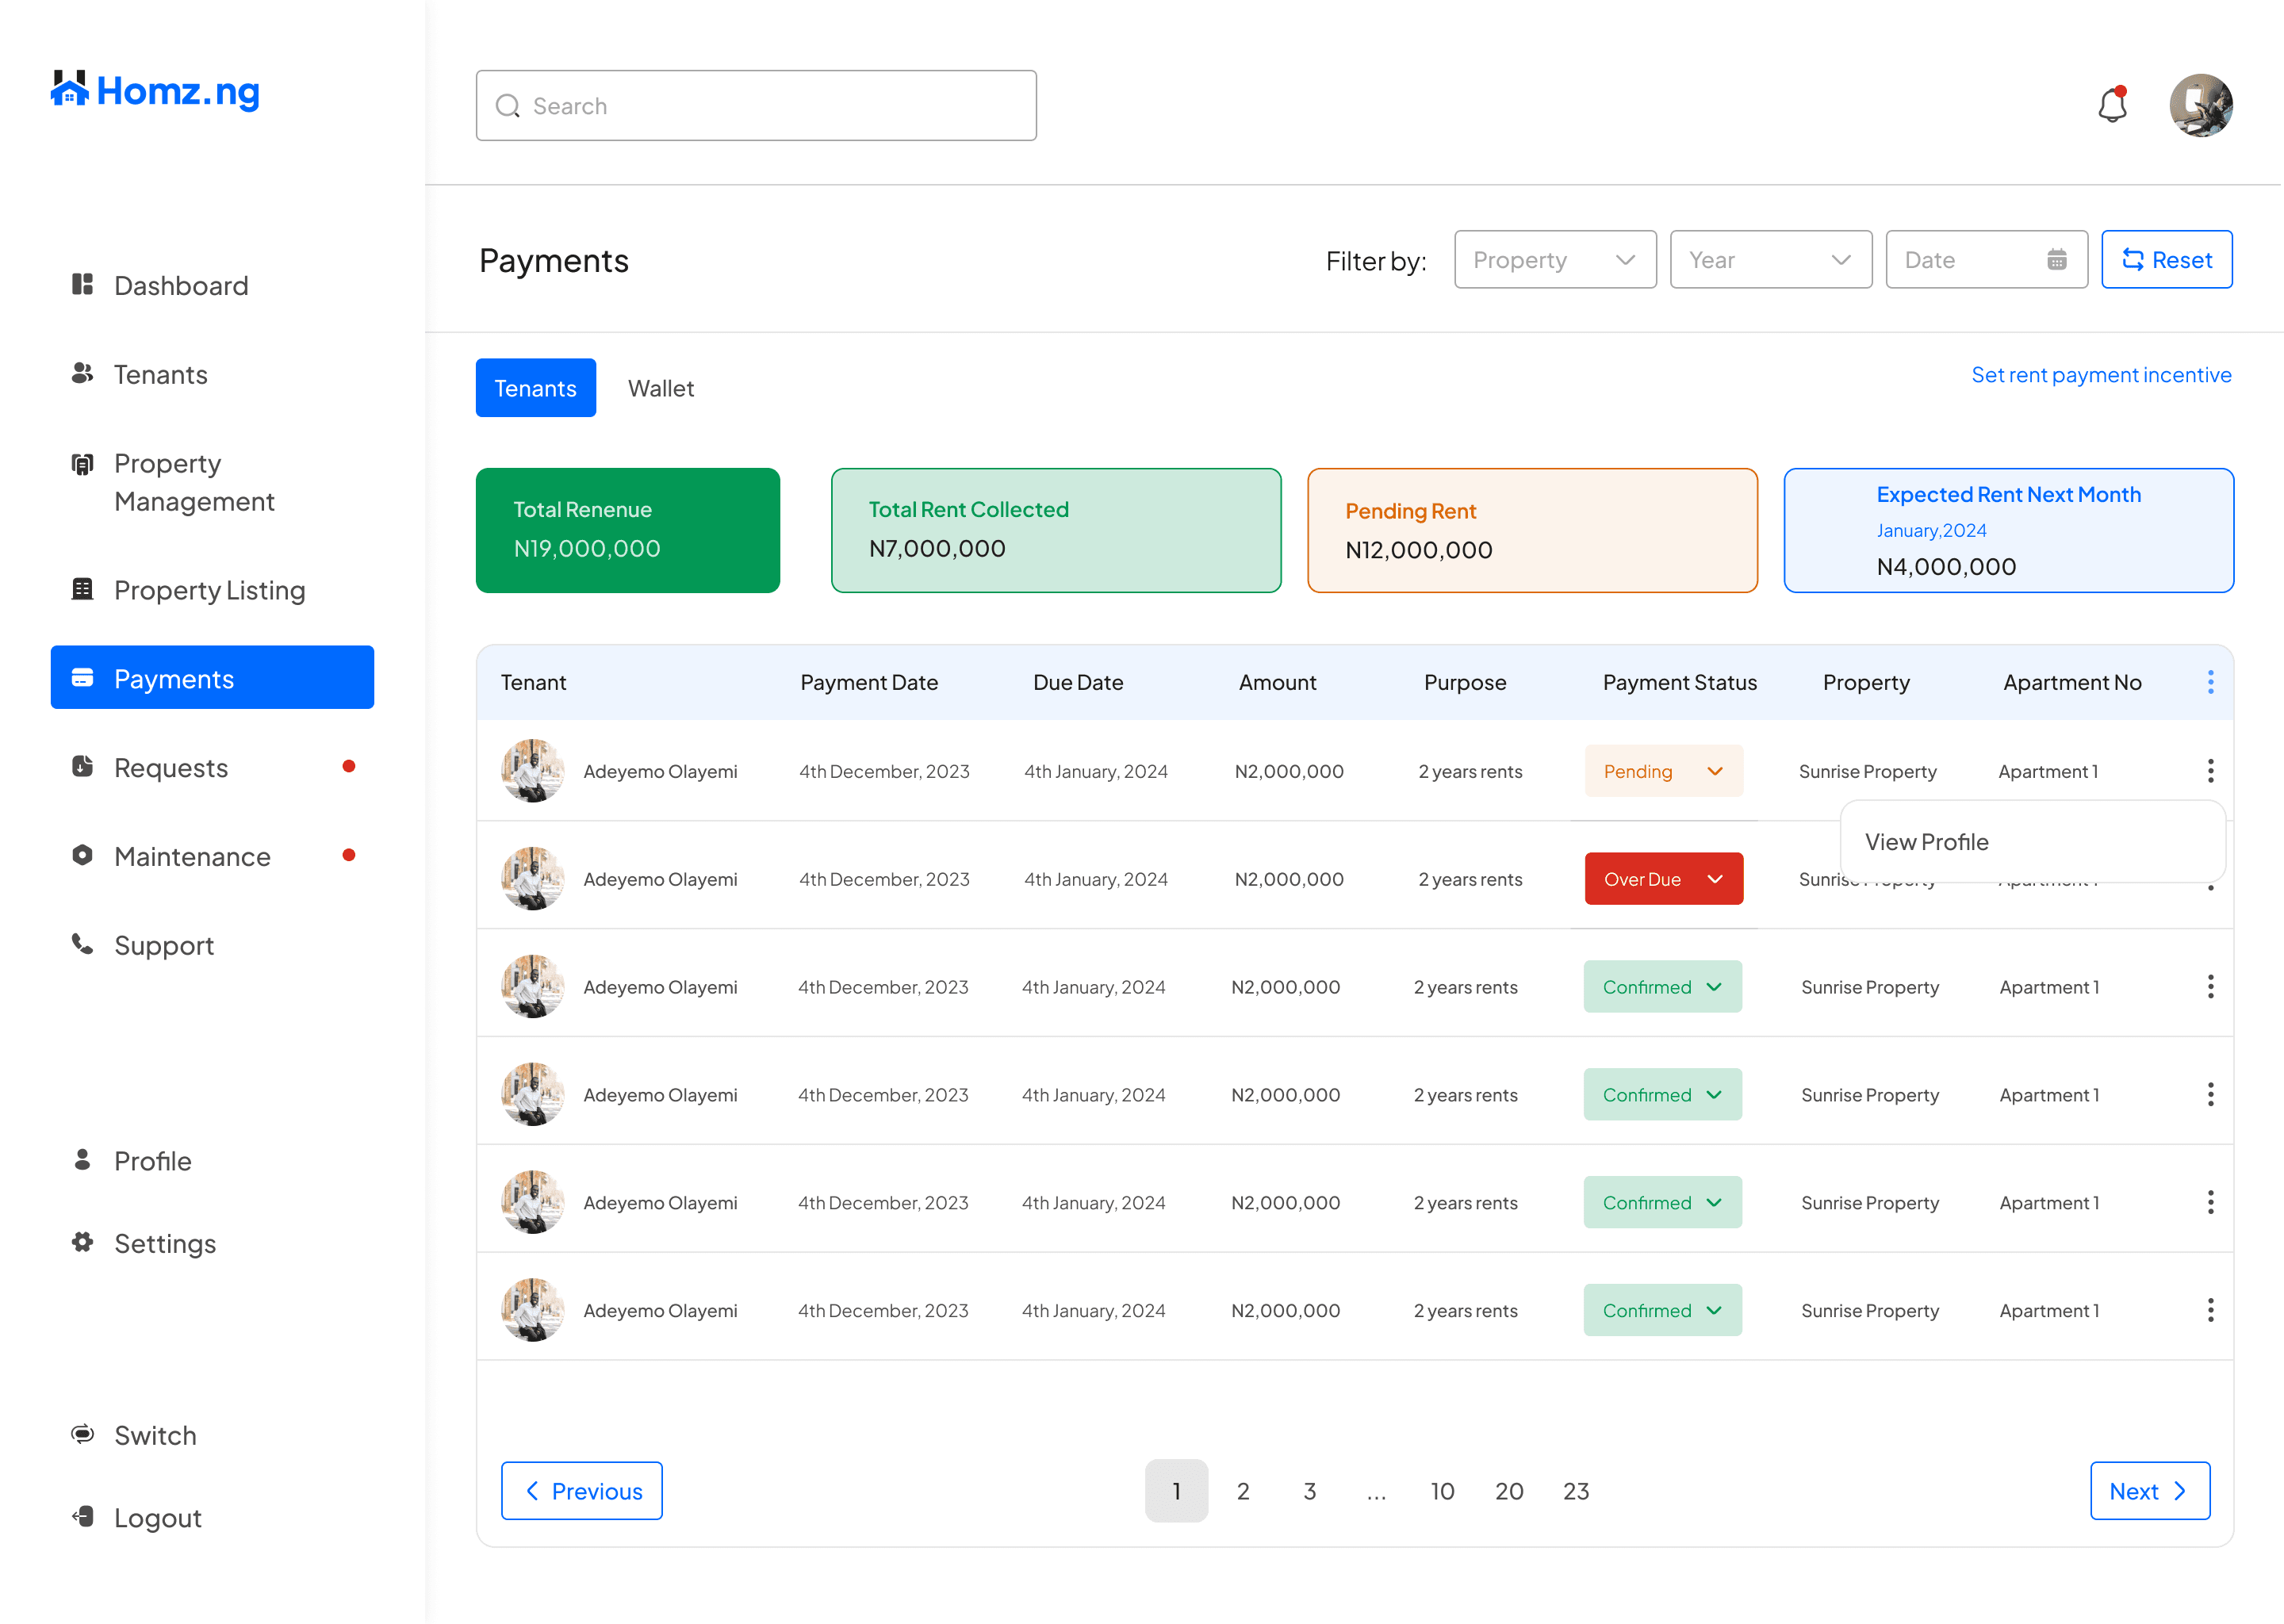The width and height of the screenshot is (2284, 1624).
Task: Open the Year filter dropdown
Action: click(1770, 260)
